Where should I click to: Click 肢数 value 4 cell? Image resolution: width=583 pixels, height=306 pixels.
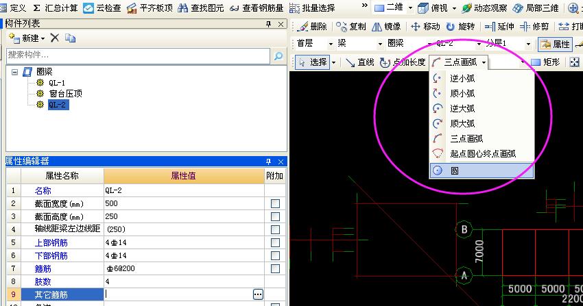click(x=184, y=281)
